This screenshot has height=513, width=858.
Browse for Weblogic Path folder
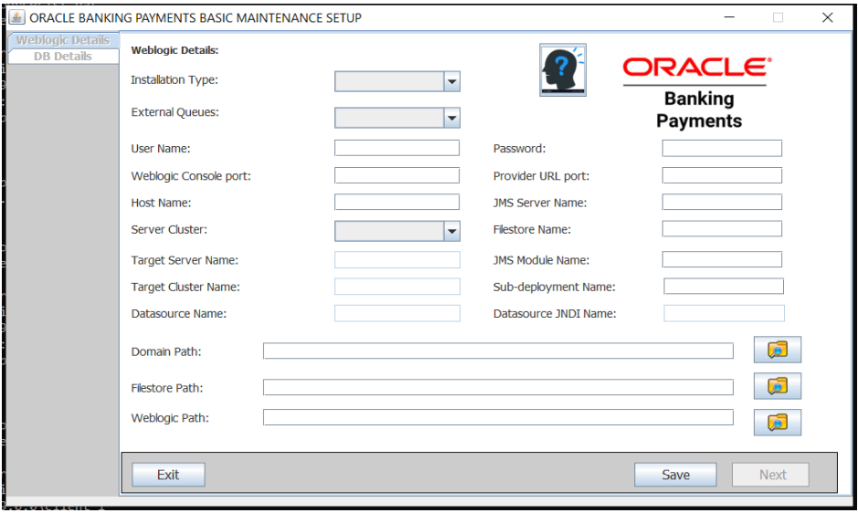(x=777, y=423)
